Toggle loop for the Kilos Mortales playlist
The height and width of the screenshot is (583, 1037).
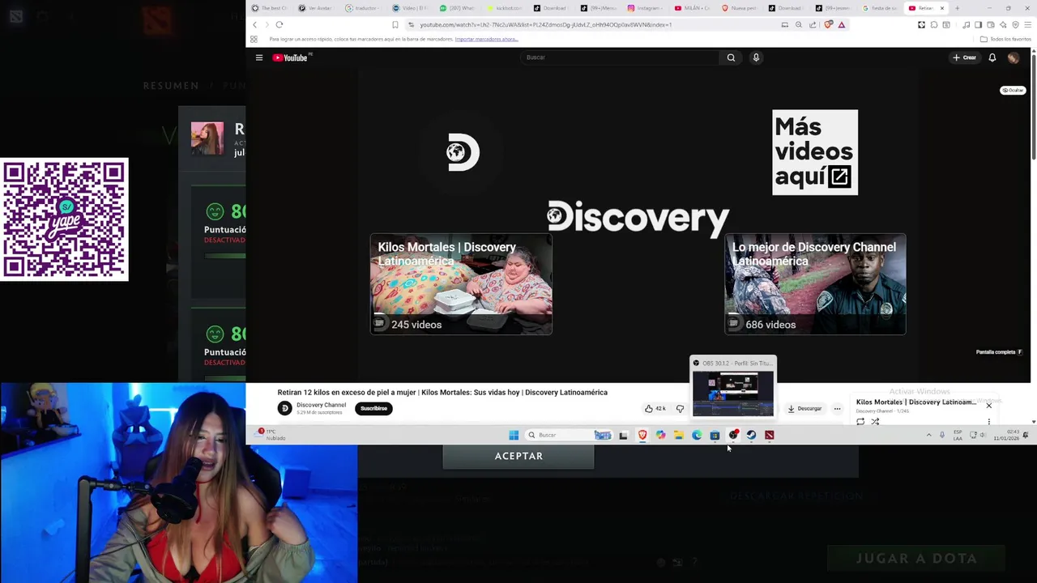(x=860, y=421)
